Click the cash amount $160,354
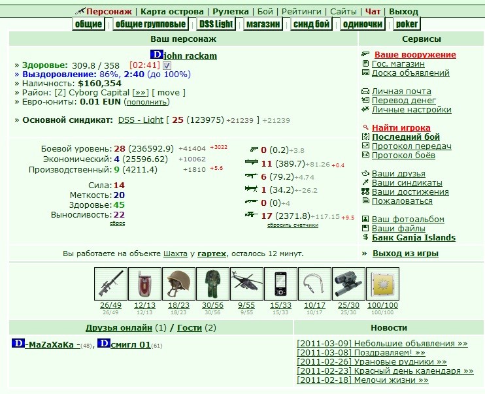 point(99,84)
